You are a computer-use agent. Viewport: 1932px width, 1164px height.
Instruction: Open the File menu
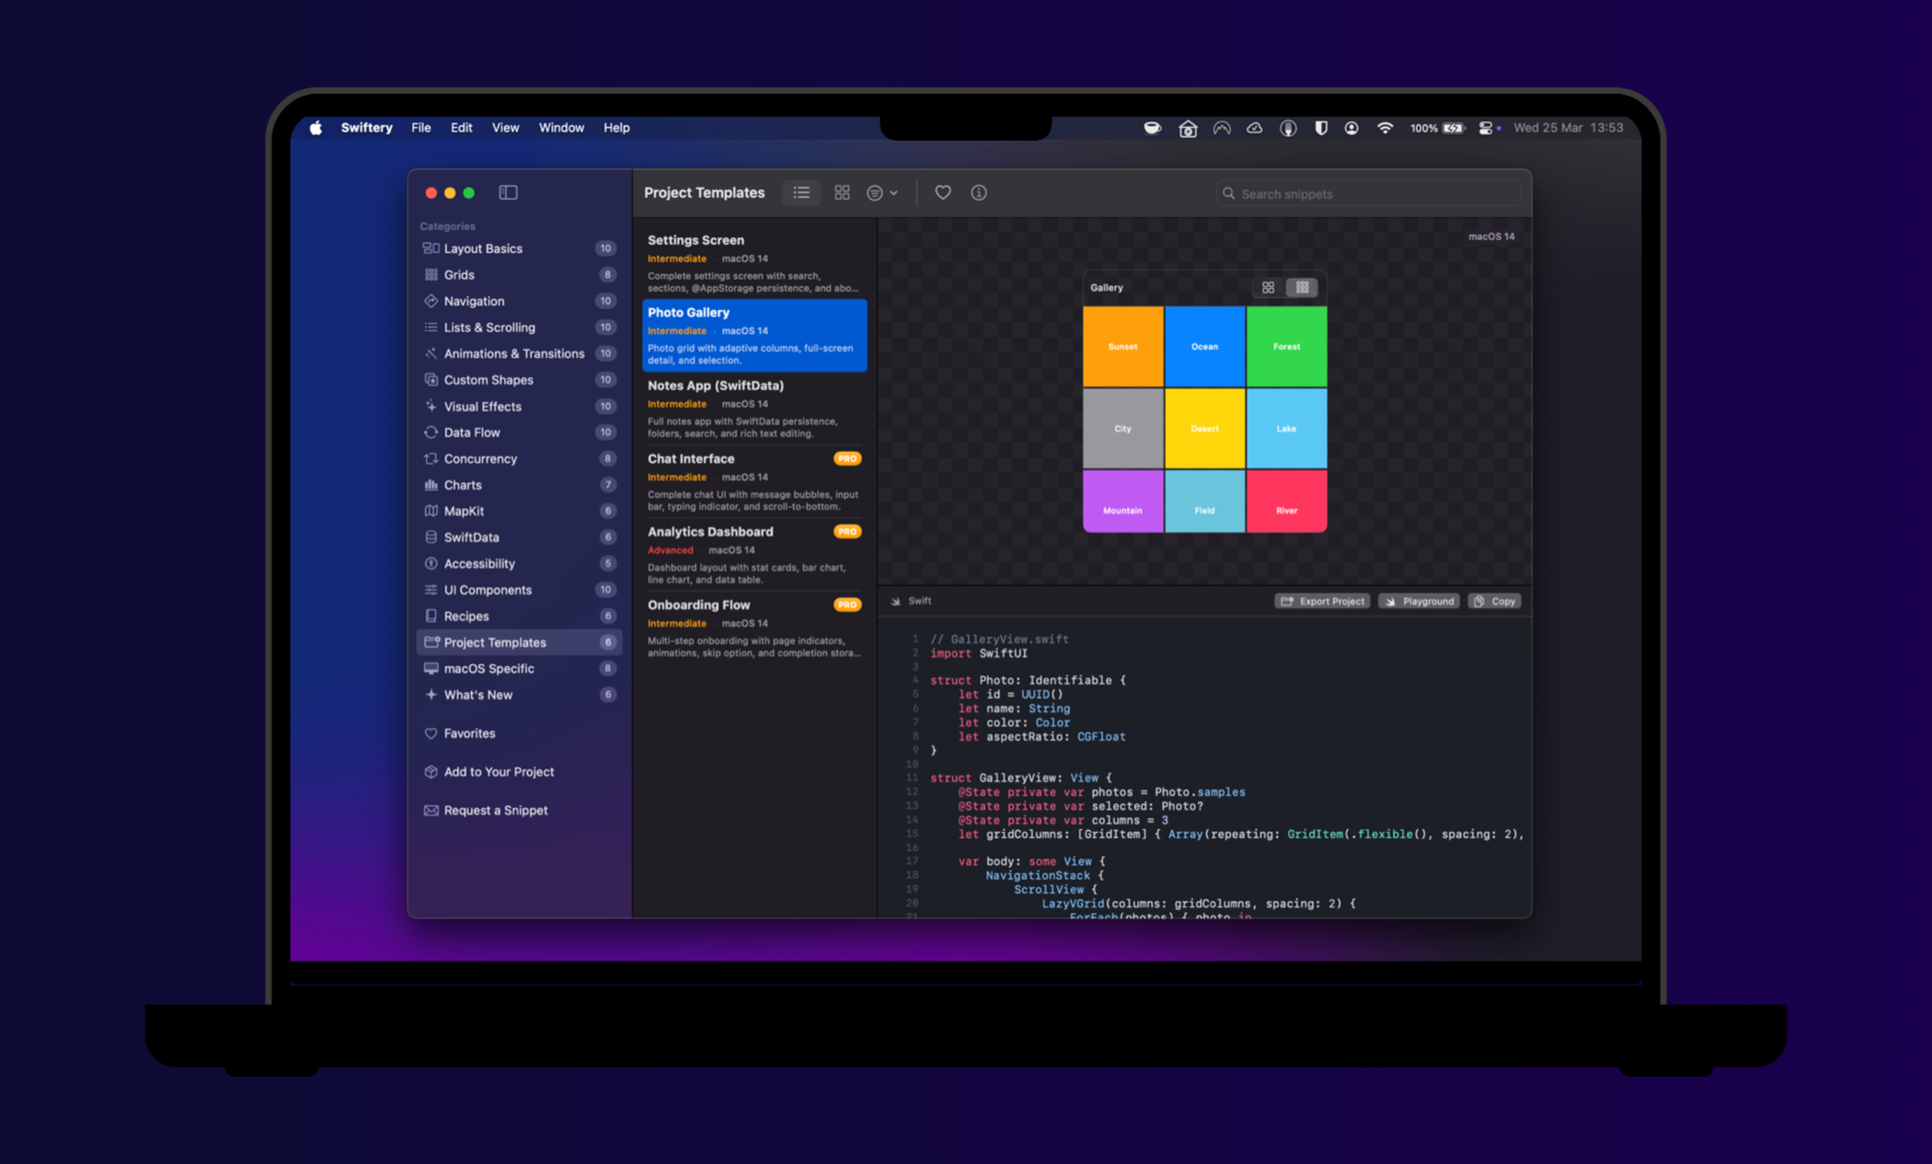(x=420, y=128)
